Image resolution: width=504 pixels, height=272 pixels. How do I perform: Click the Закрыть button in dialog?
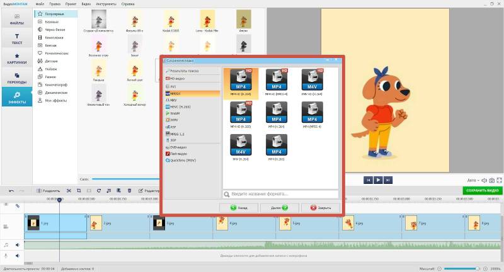click(x=321, y=208)
